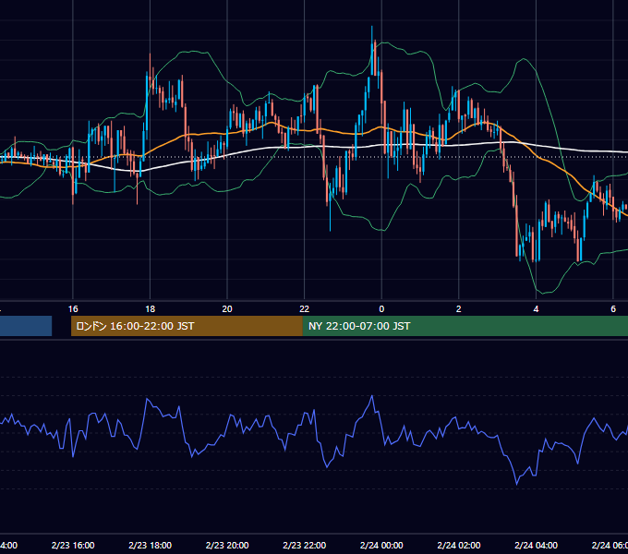Click the blue session bar before London

point(26,326)
